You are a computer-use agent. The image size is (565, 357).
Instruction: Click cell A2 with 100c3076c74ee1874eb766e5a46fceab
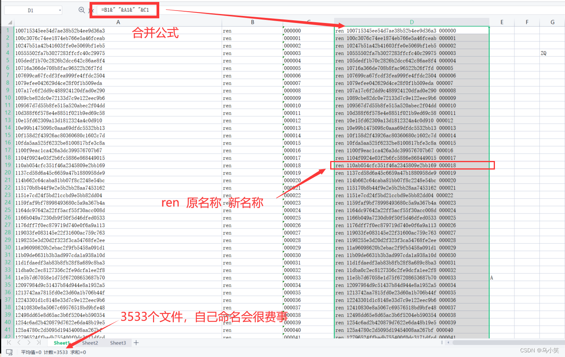(x=118, y=38)
